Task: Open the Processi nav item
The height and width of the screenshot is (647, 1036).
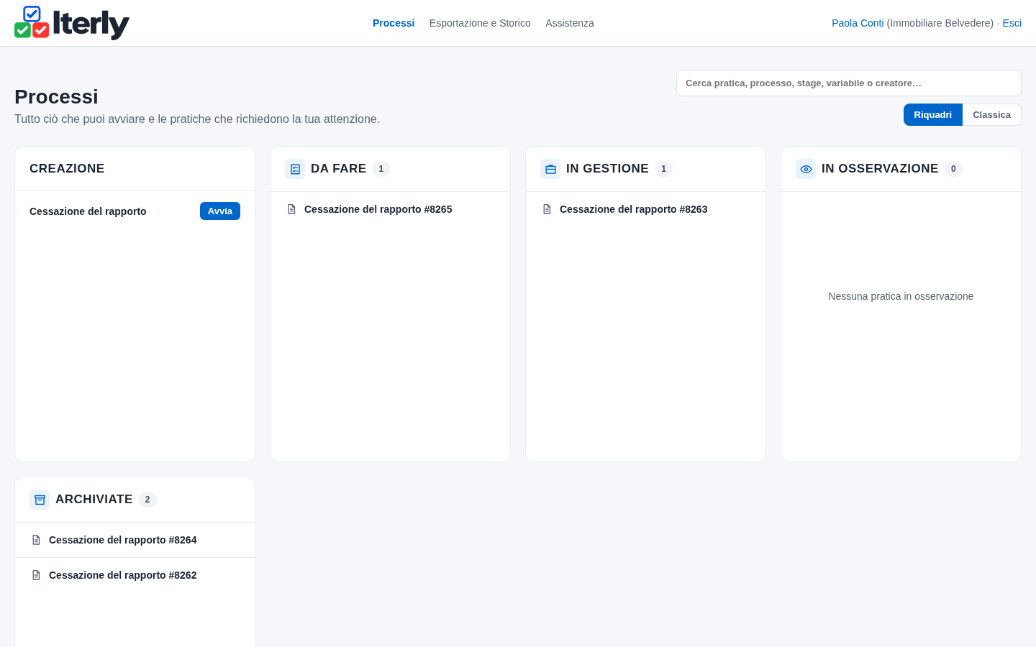Action: (x=394, y=23)
